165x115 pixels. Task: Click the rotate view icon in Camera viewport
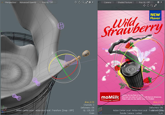(x=148, y=6)
